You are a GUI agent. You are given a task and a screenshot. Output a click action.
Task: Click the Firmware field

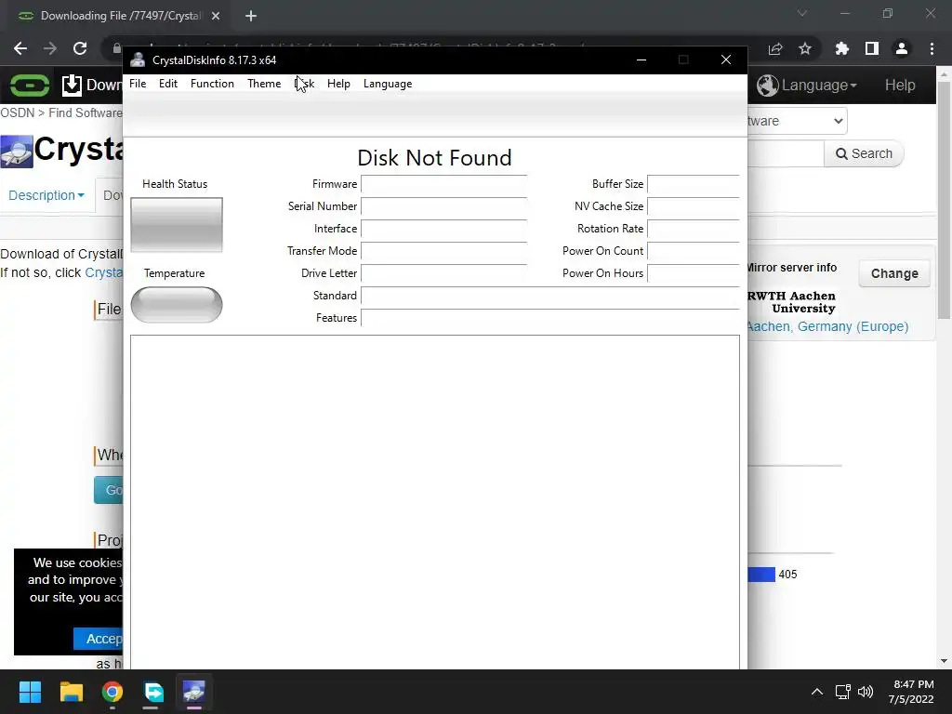click(443, 184)
